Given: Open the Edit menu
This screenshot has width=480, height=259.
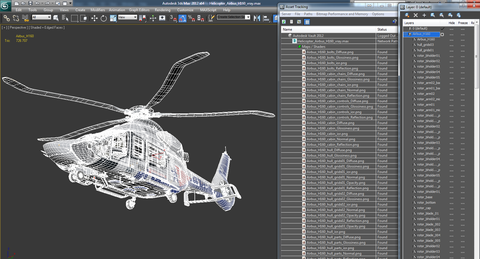Looking at the screenshot, I should point(18,10).
